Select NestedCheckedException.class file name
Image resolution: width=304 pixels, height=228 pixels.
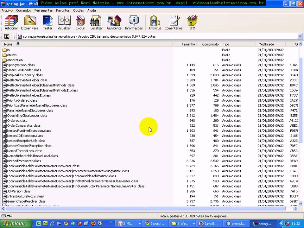[29, 146]
